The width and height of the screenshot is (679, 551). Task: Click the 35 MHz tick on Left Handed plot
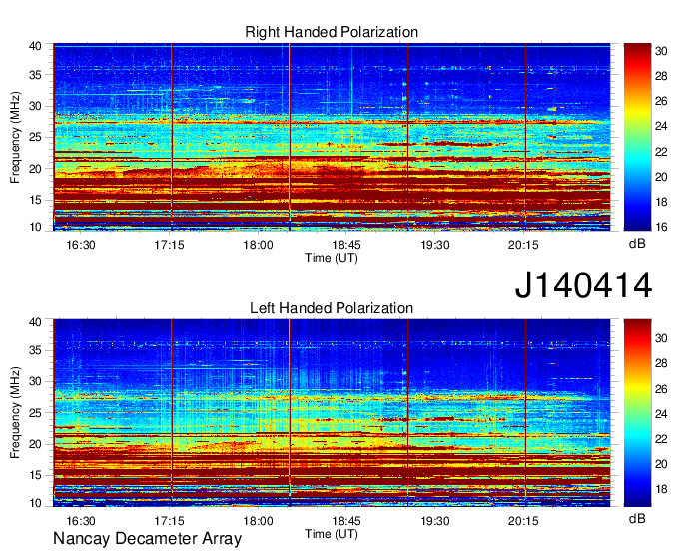pos(35,350)
